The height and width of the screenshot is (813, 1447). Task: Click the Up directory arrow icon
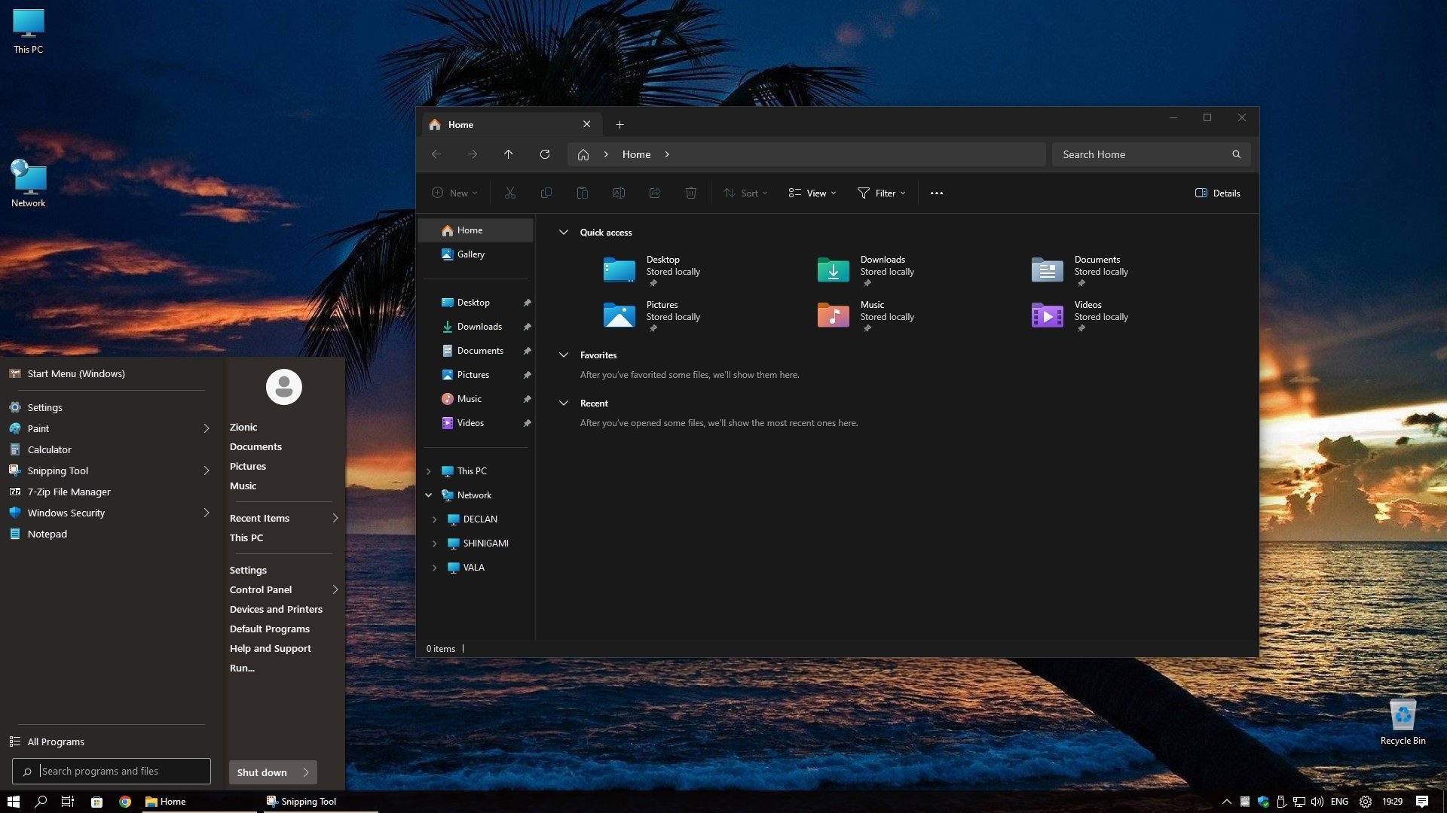point(509,154)
